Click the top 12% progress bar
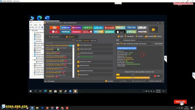 (x=133, y=75)
